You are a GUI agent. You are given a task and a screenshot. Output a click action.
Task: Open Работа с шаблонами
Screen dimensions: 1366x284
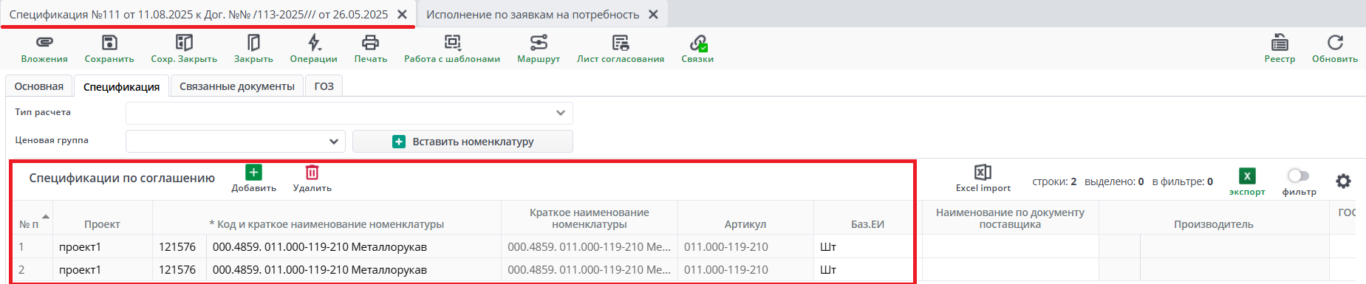(452, 49)
